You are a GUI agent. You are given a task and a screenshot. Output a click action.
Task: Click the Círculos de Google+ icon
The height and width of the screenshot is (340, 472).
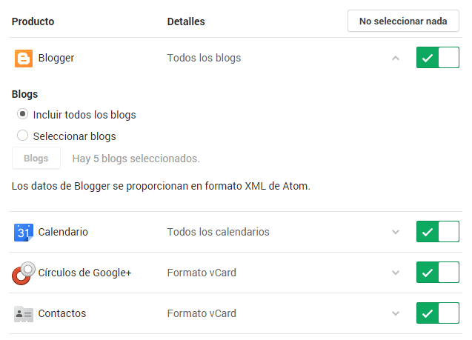pos(24,273)
